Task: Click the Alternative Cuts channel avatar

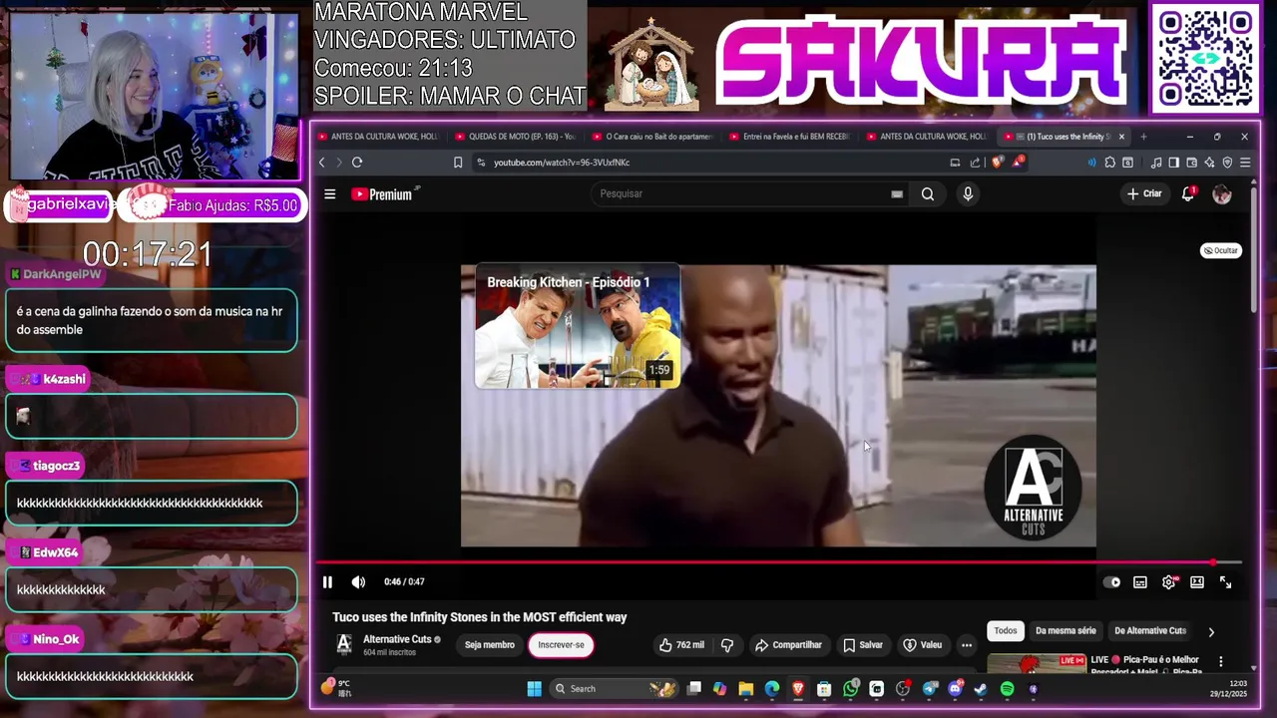Action: (344, 644)
